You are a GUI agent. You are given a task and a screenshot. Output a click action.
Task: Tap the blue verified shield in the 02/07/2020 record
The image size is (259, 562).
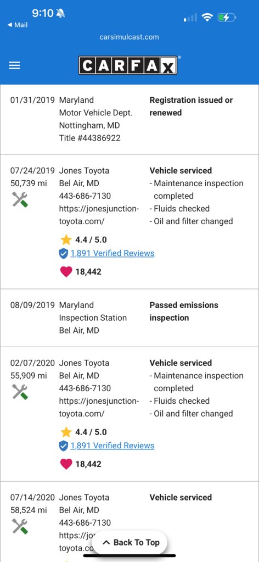(64, 446)
